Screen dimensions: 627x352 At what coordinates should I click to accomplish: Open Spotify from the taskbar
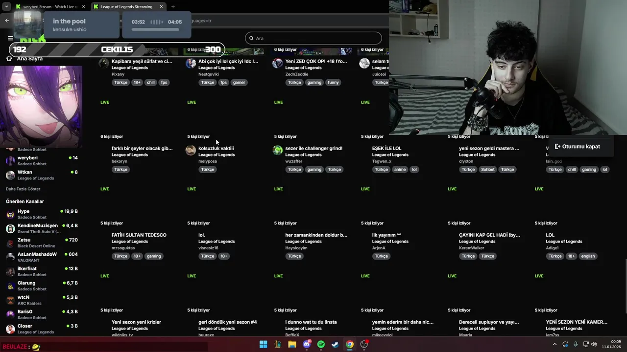[321, 344]
